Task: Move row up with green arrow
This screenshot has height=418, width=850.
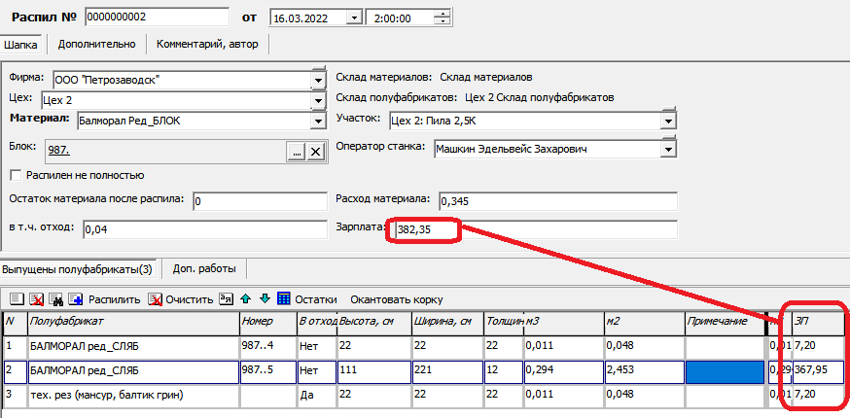Action: tap(247, 299)
